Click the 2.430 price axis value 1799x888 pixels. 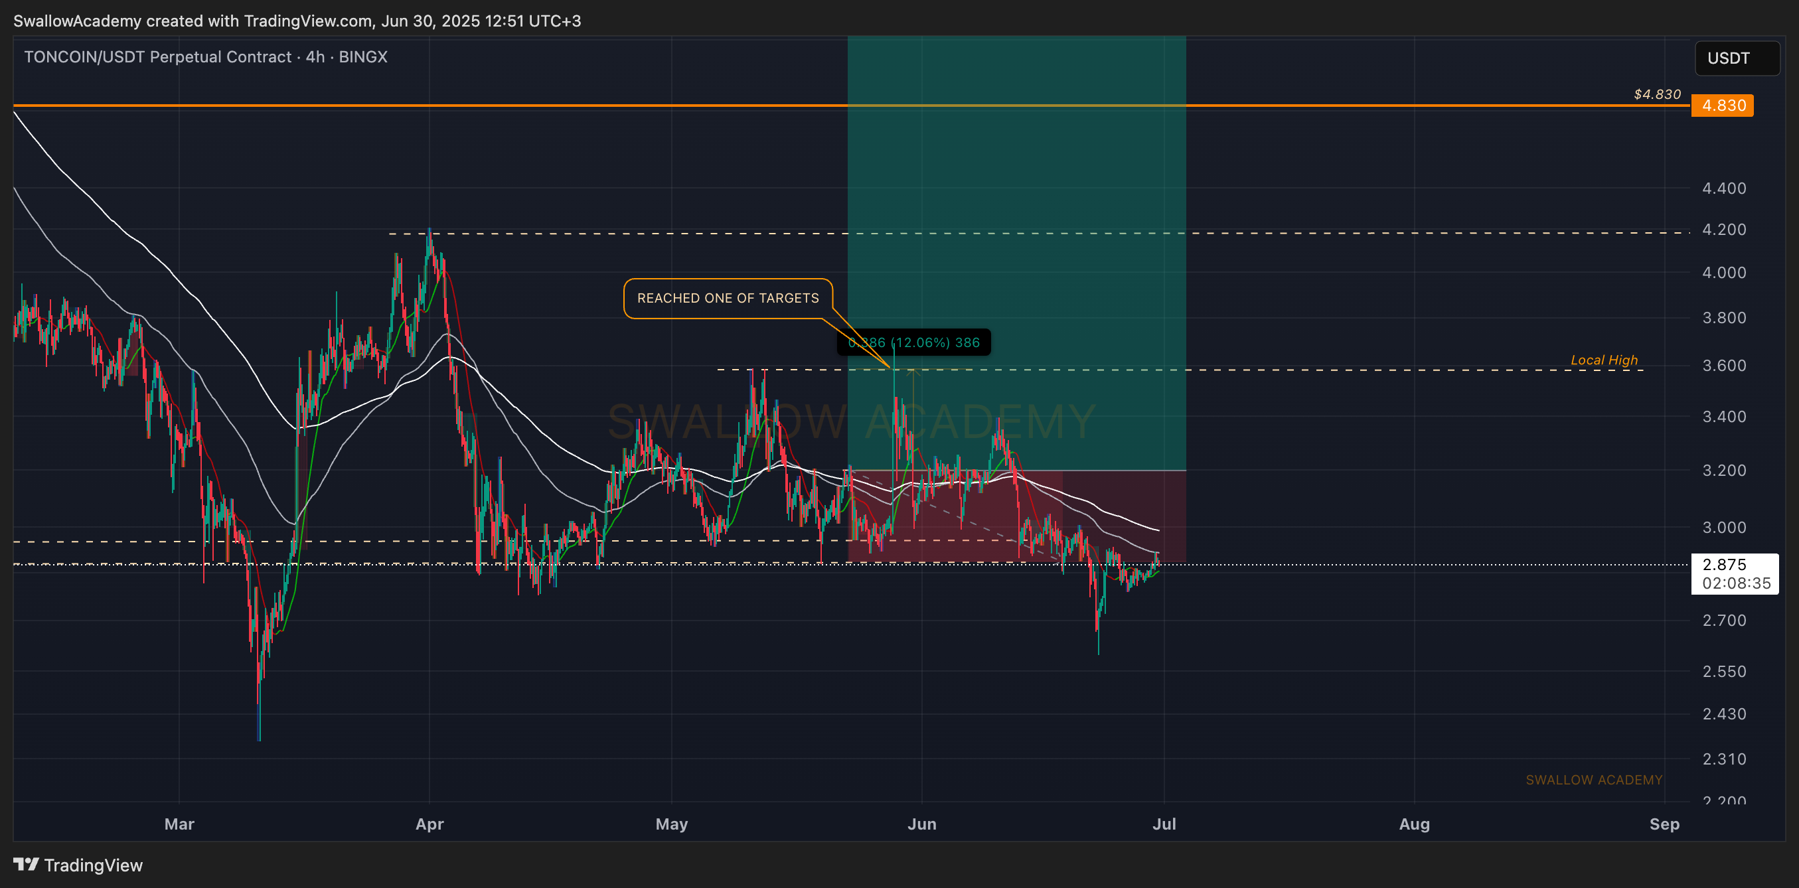click(1724, 713)
